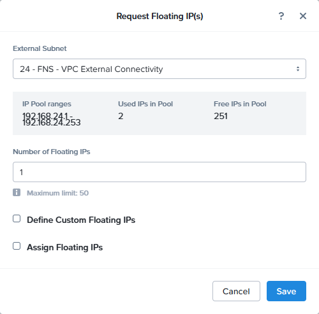Viewport: 319px width, 314px height.
Task: Click the Define Custom Floating IPs label
Action: pyautogui.click(x=81, y=220)
